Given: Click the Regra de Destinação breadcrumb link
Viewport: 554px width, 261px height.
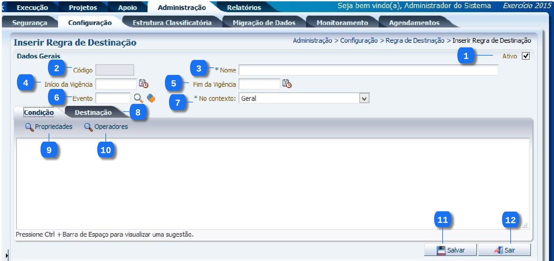Looking at the screenshot, I should click(415, 41).
